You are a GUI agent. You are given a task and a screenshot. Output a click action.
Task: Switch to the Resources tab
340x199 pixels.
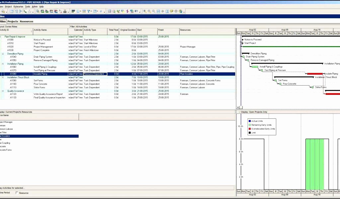click(x=27, y=21)
